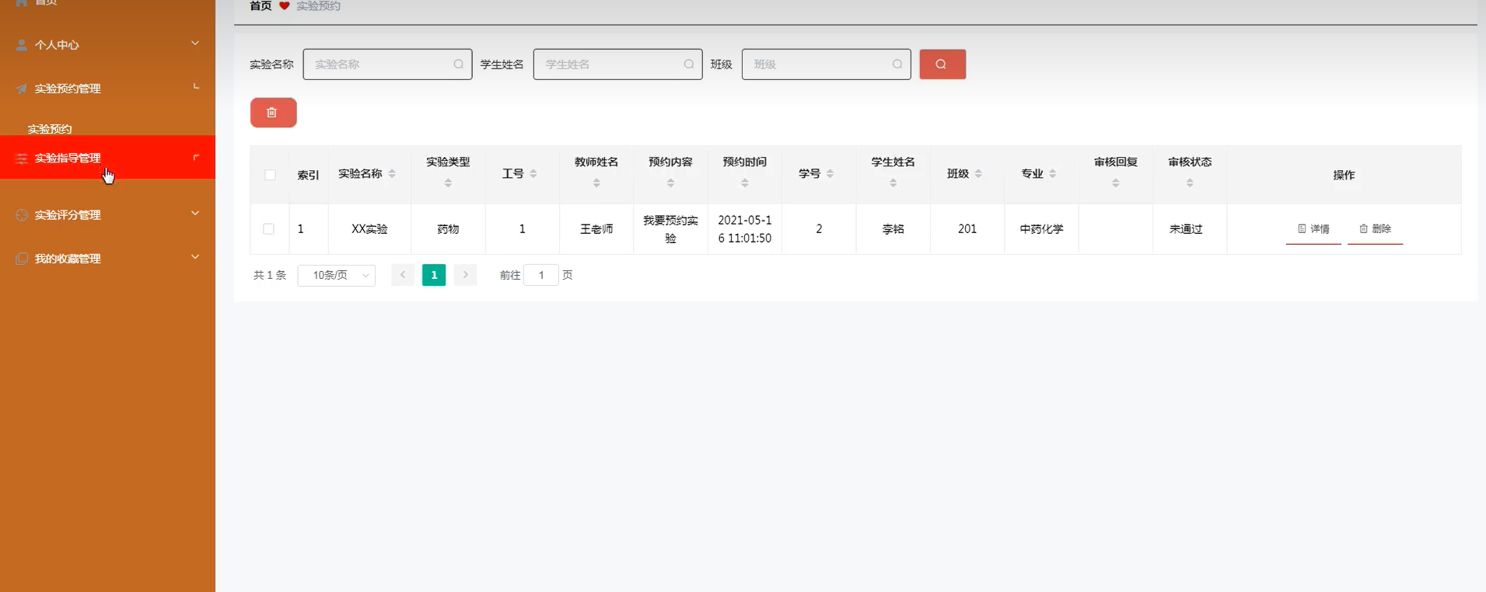This screenshot has width=1486, height=592.
Task: Click the 201 class cell
Action: (967, 229)
